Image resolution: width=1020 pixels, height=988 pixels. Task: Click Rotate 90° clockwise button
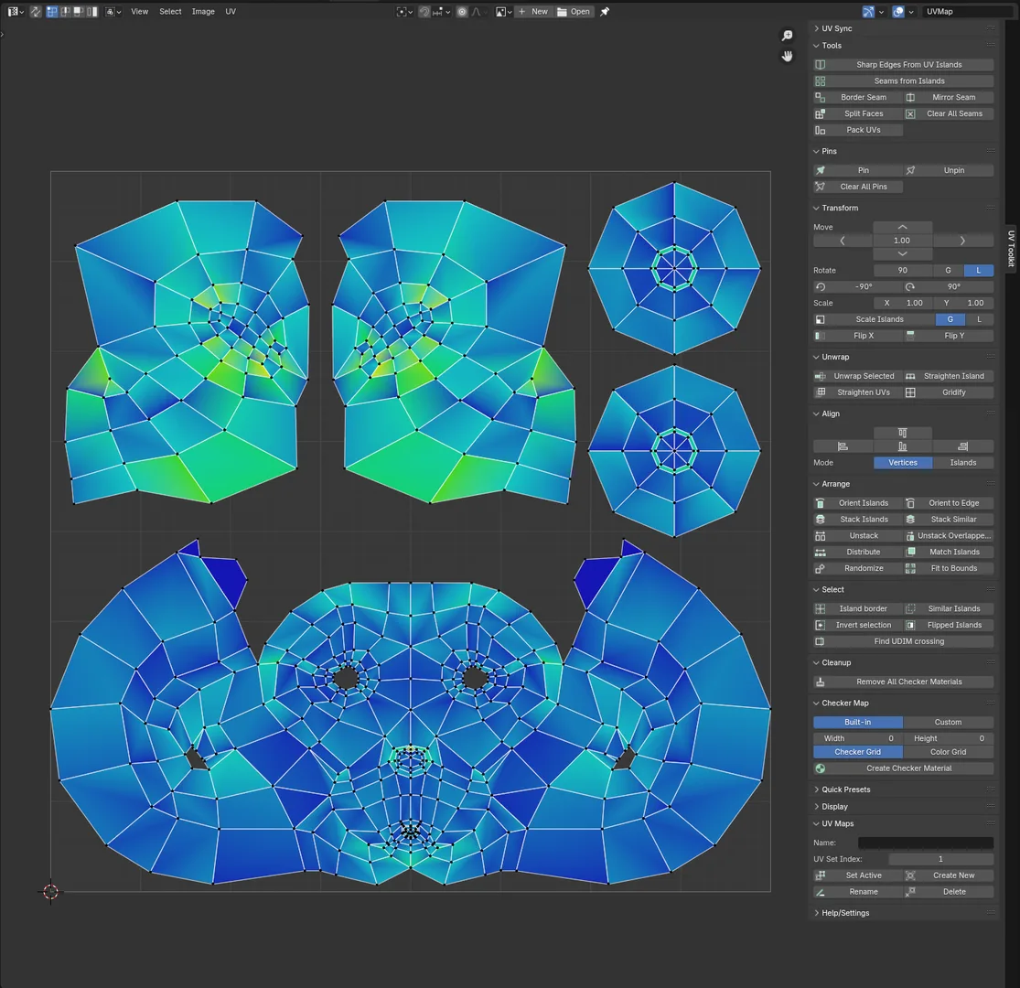(948, 286)
